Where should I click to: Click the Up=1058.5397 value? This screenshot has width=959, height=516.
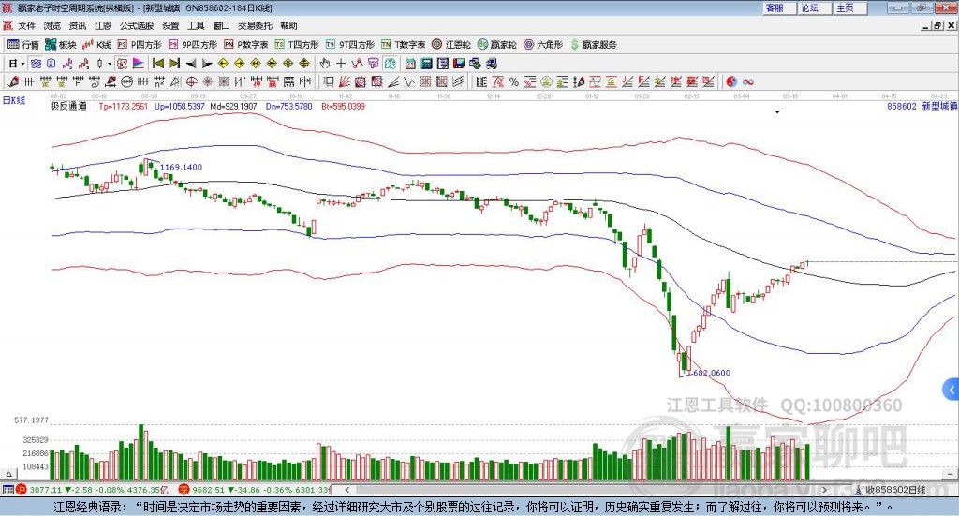pos(179,107)
